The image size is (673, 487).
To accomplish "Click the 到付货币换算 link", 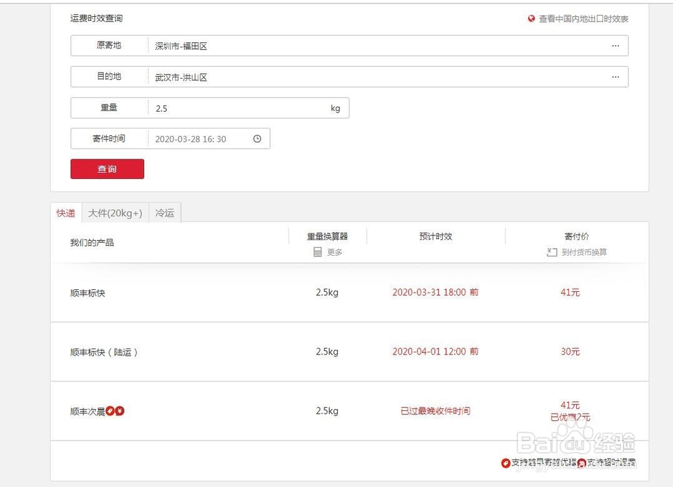I will [584, 252].
